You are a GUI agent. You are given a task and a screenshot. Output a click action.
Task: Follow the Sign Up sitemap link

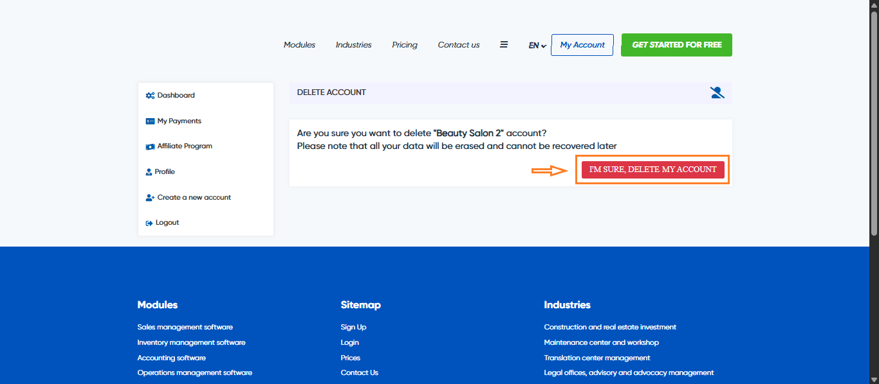tap(353, 327)
